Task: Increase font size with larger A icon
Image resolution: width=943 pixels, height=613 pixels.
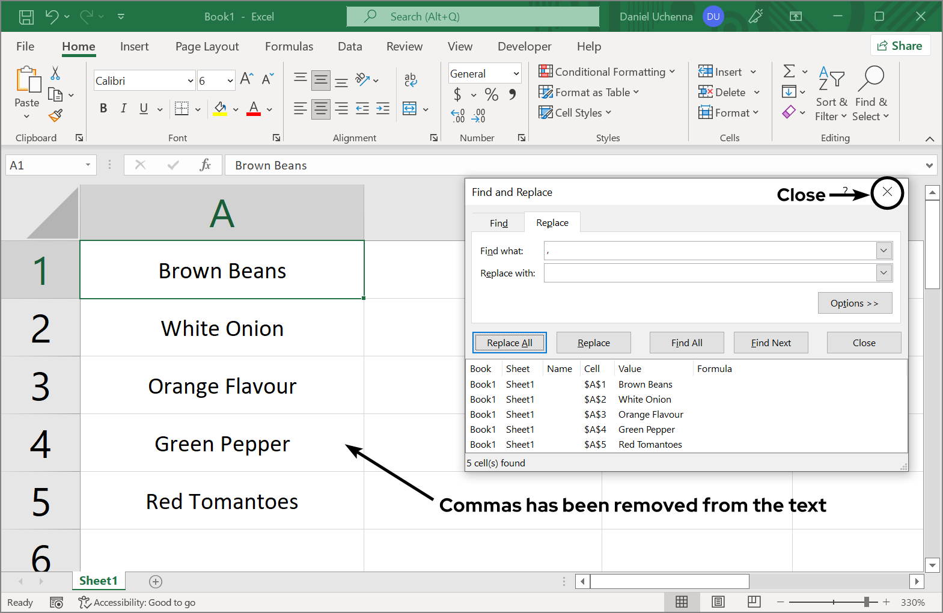Action: [x=246, y=79]
